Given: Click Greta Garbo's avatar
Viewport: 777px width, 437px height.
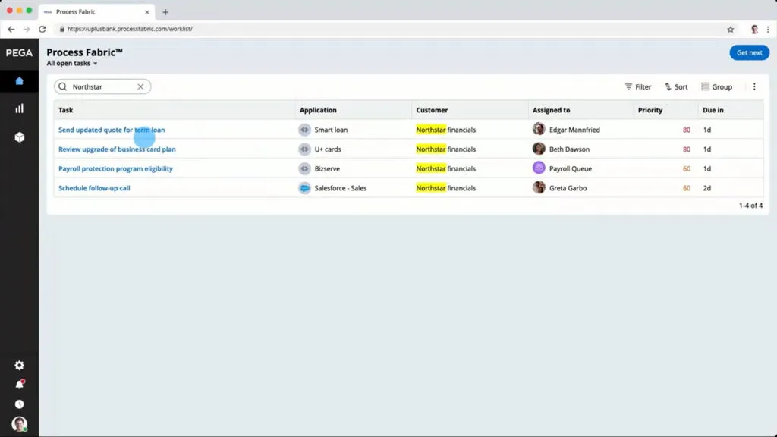Looking at the screenshot, I should coord(539,187).
